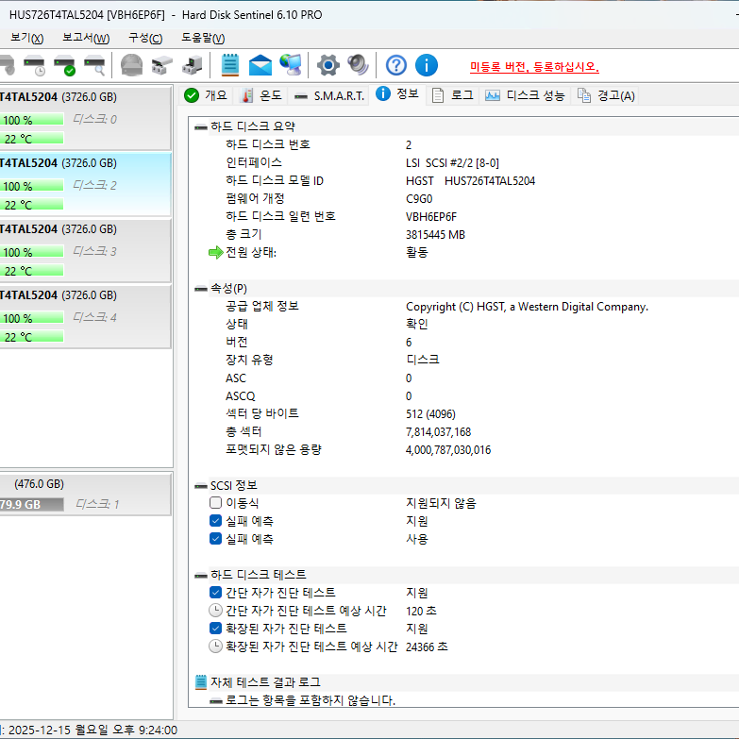The width and height of the screenshot is (739, 739).
Task: Click the disk with clock toolbar icon
Action: tap(34, 65)
